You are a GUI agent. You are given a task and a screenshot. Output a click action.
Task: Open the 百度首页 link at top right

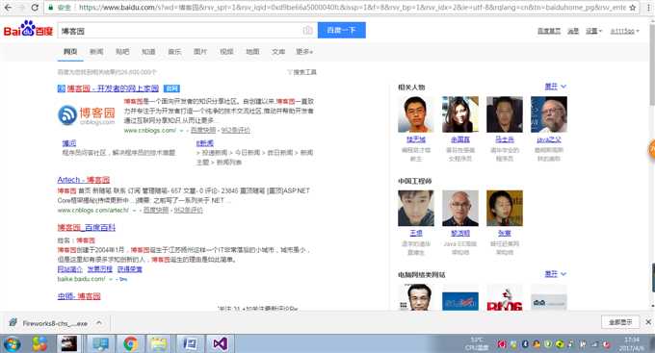[x=549, y=31]
